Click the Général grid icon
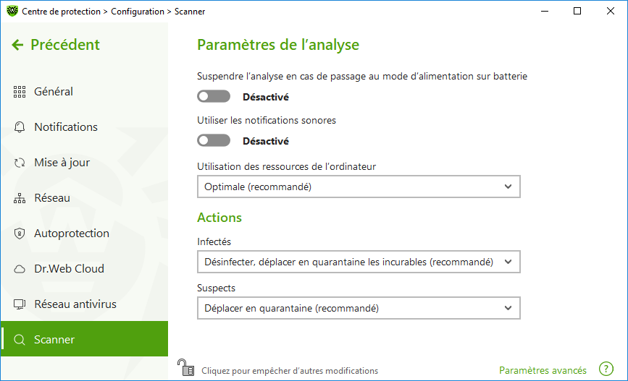The image size is (628, 381). coord(20,92)
